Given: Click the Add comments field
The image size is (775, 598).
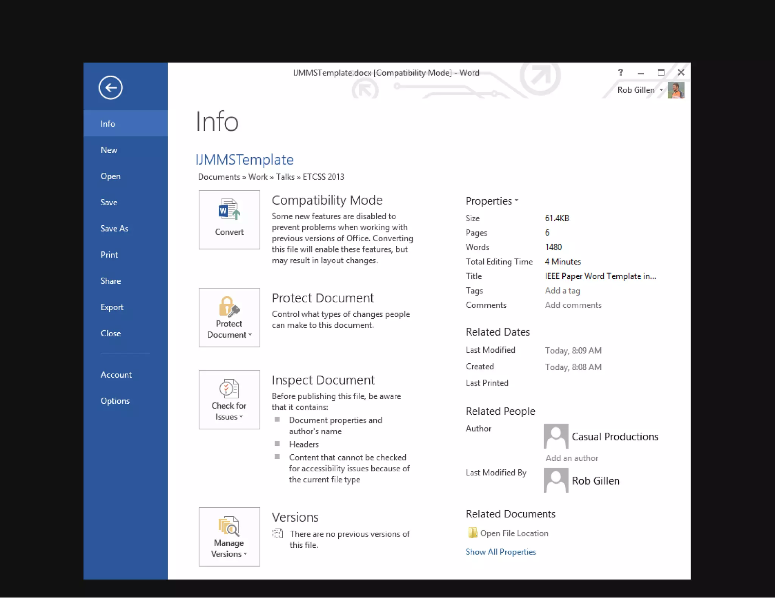Looking at the screenshot, I should [573, 305].
